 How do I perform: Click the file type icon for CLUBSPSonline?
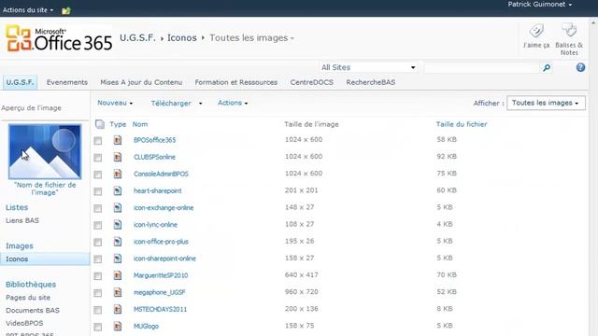pyautogui.click(x=118, y=157)
